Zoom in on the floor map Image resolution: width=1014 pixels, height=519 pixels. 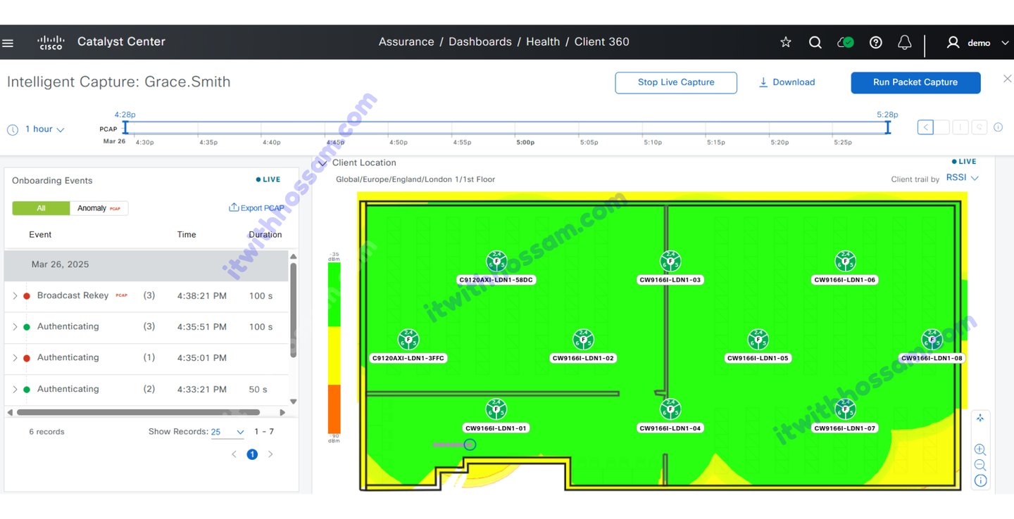point(979,450)
